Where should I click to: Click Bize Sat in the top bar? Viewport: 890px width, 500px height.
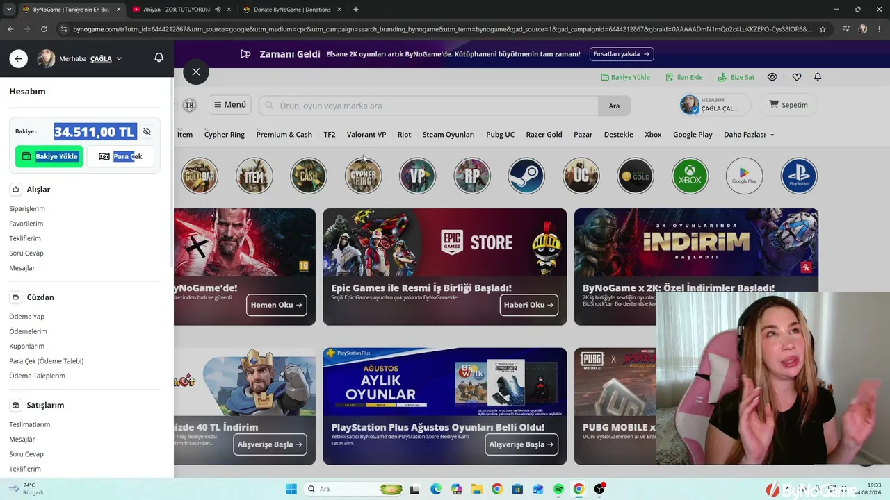(736, 77)
